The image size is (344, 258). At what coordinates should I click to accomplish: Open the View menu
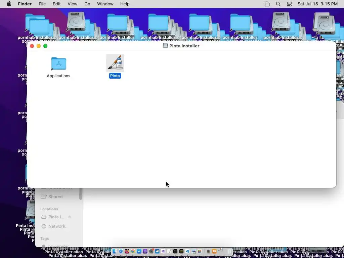point(73,4)
